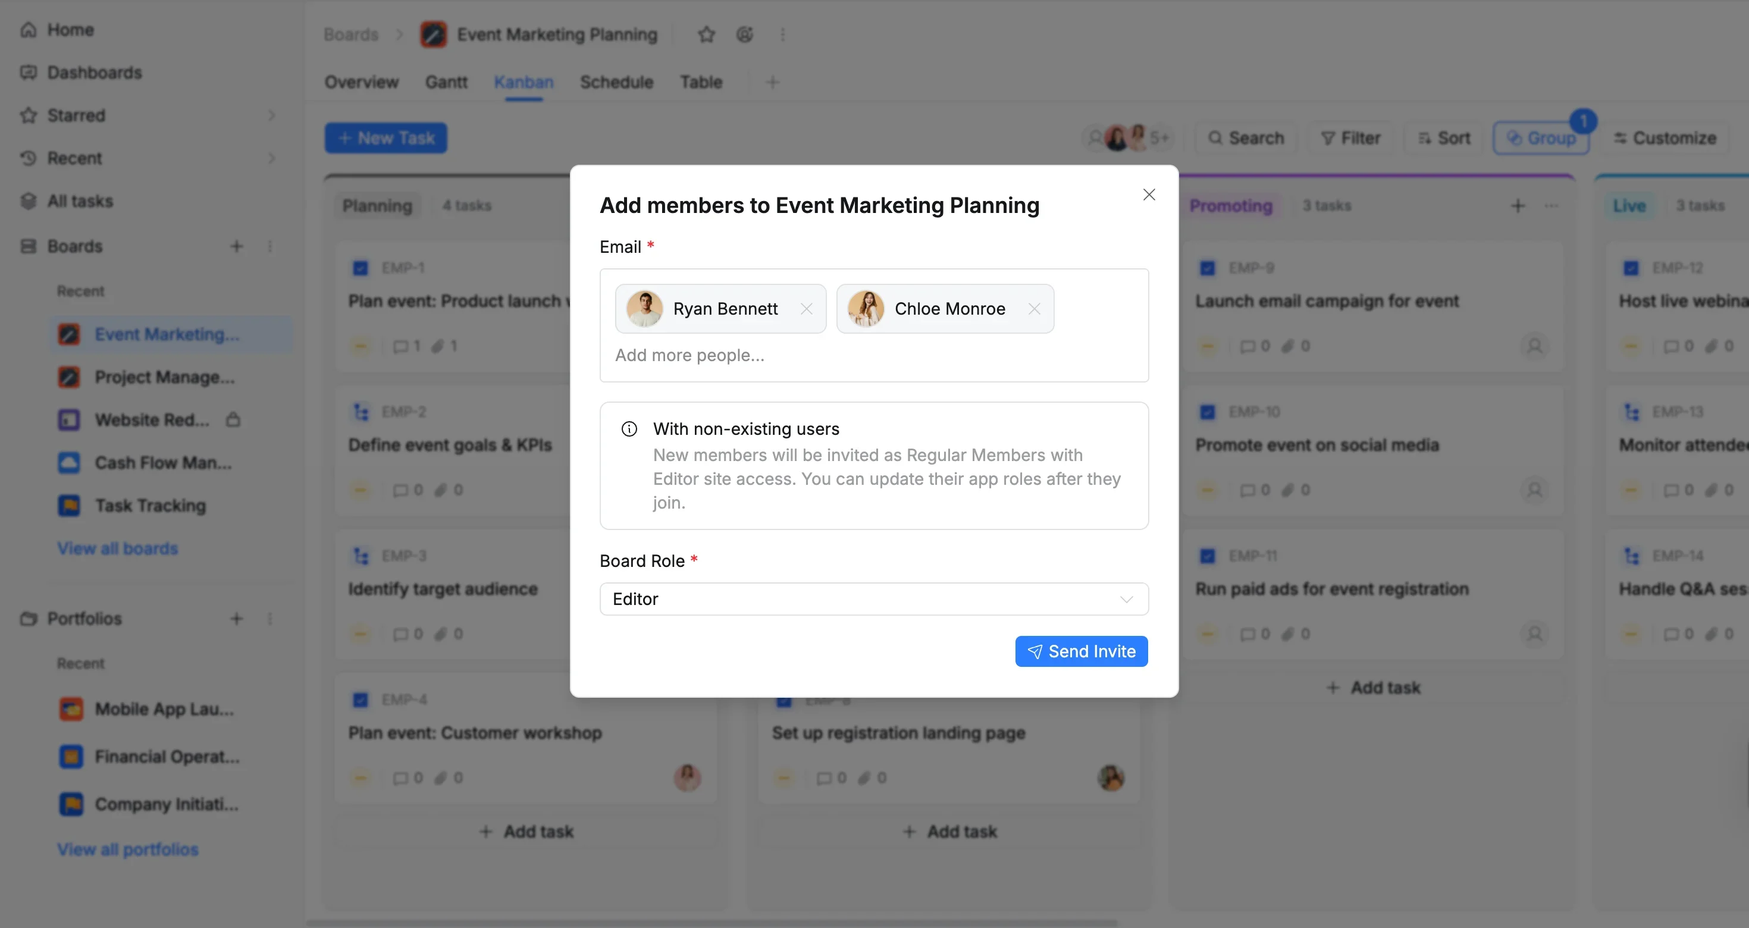Open the automation icon beside the star
1749x928 pixels.
(745, 35)
